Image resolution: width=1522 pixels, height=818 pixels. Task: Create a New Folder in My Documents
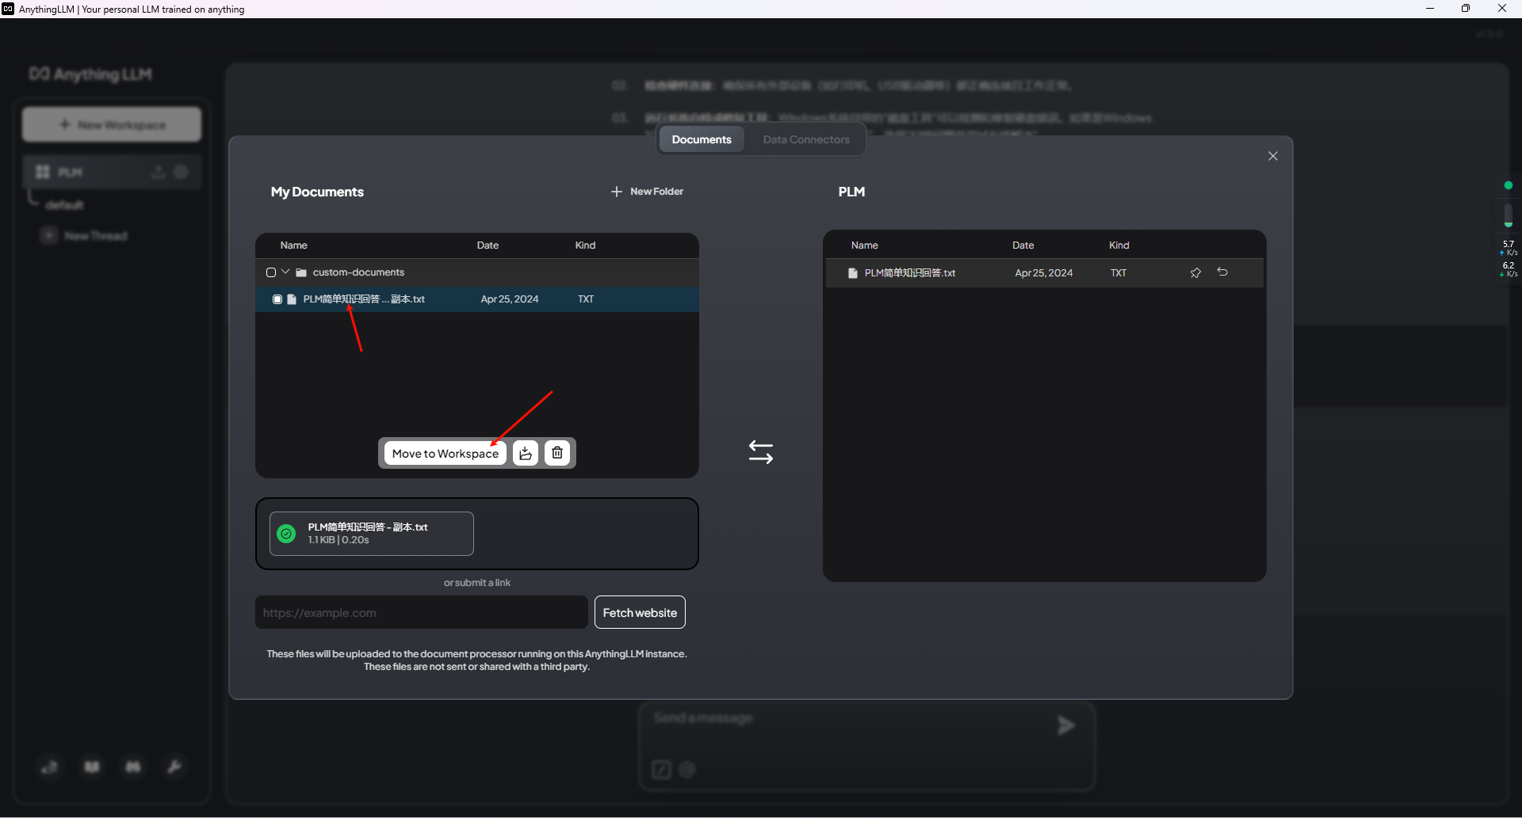(x=648, y=192)
